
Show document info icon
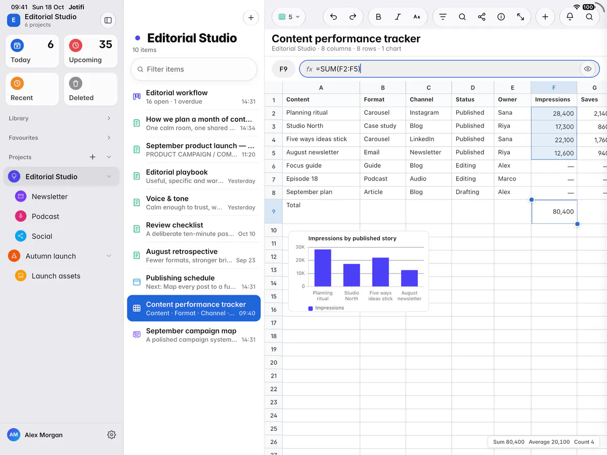501,17
